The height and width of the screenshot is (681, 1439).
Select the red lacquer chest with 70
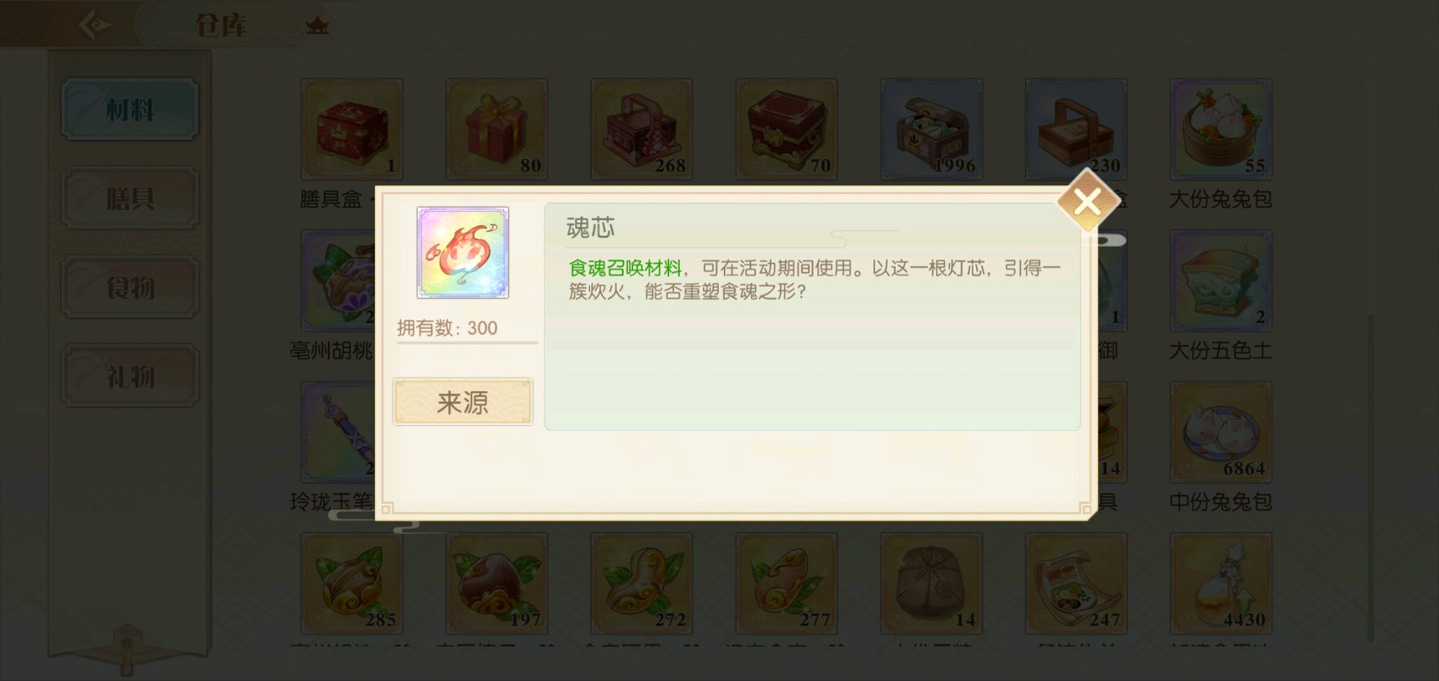click(x=786, y=129)
